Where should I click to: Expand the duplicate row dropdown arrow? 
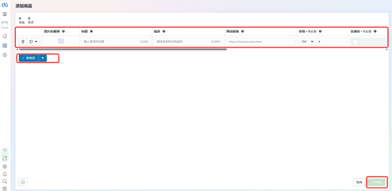36,42
